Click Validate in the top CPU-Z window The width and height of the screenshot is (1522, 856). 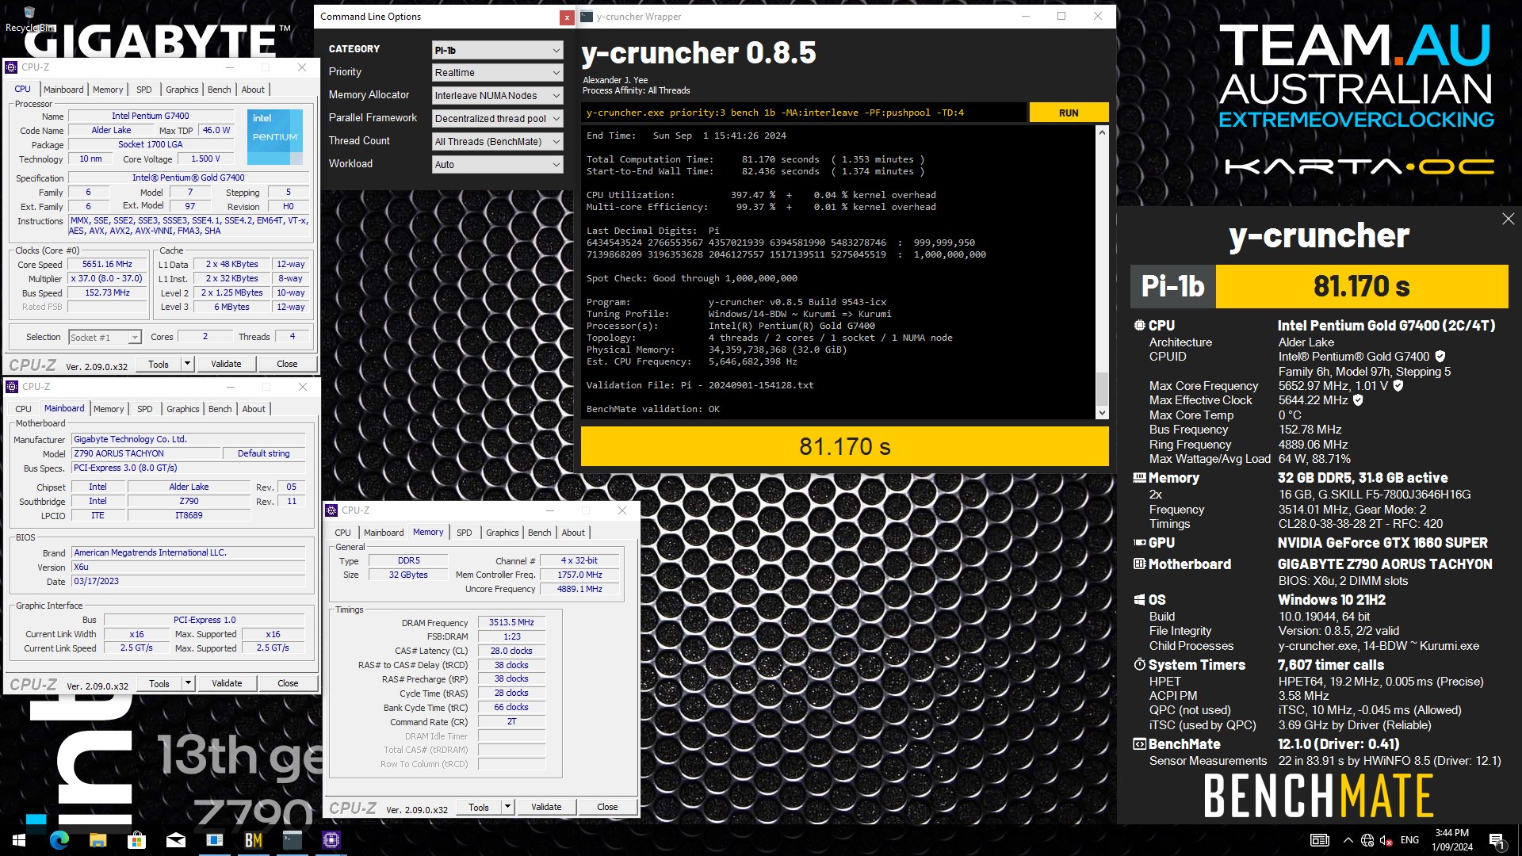coord(226,364)
